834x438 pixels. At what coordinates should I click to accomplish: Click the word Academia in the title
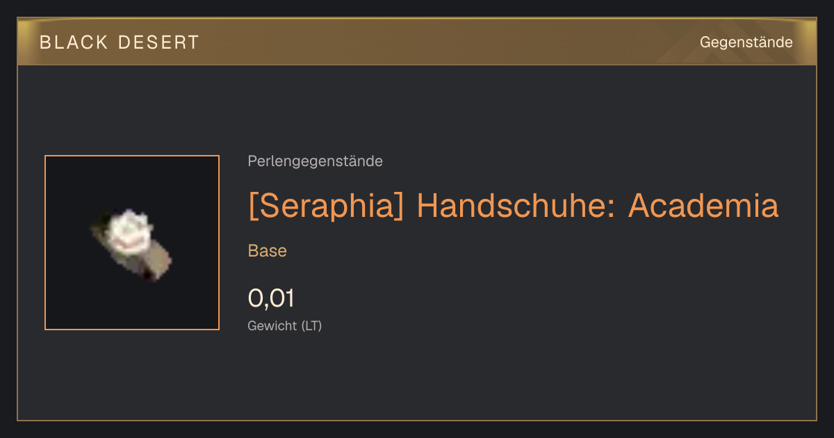pos(703,206)
